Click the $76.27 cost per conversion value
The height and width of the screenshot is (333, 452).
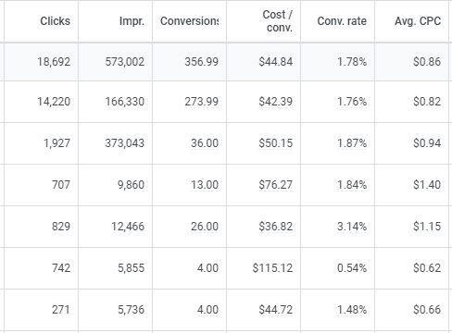pos(275,185)
